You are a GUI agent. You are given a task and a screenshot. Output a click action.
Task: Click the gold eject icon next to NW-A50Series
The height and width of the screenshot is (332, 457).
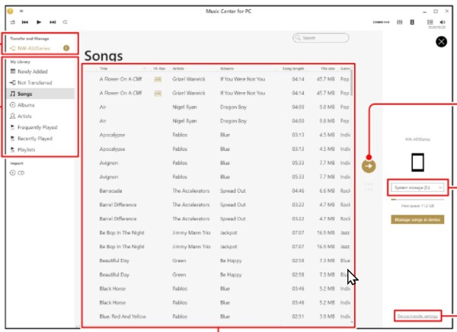pos(66,48)
